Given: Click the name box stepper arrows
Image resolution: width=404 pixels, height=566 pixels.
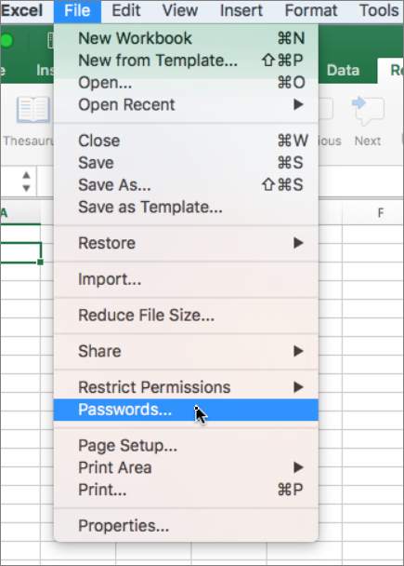Looking at the screenshot, I should (x=26, y=182).
